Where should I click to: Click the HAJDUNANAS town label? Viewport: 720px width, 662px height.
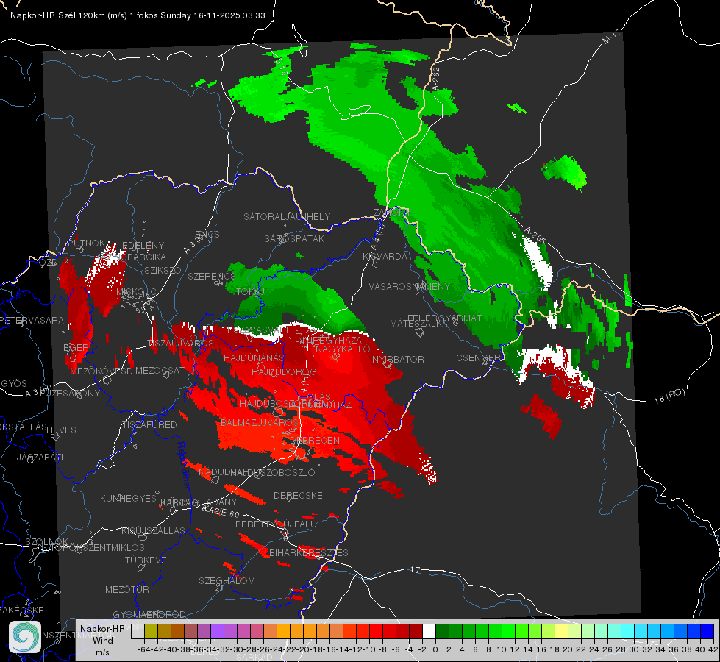(x=254, y=357)
